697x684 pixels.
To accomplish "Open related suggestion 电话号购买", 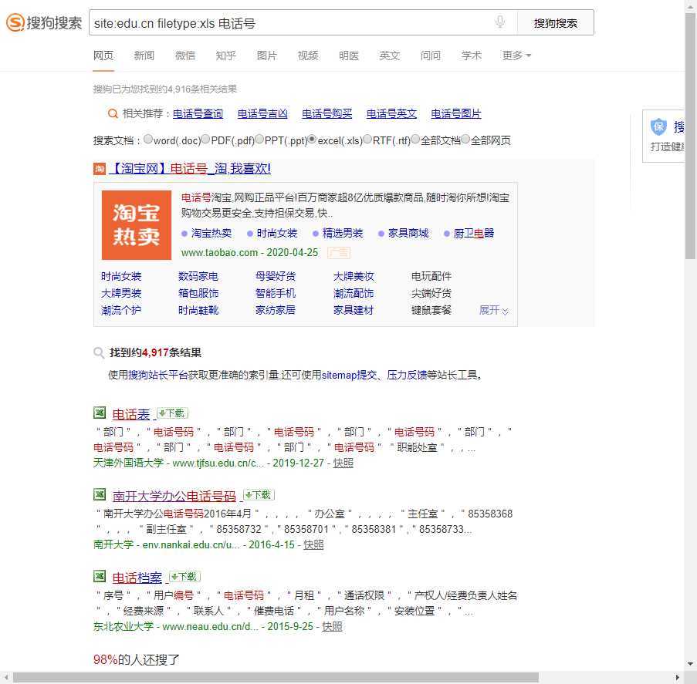I will coord(327,113).
